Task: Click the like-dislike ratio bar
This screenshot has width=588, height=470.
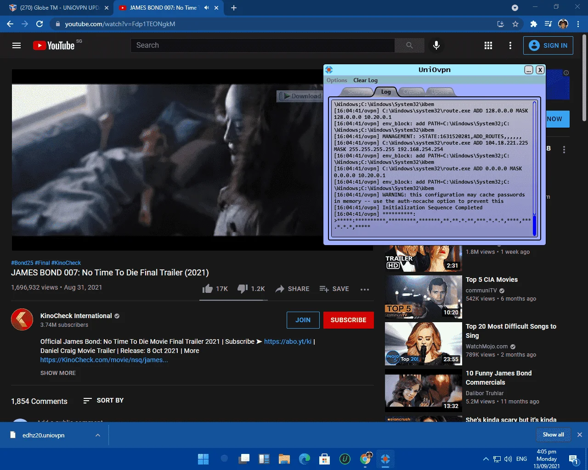Action: click(x=233, y=300)
